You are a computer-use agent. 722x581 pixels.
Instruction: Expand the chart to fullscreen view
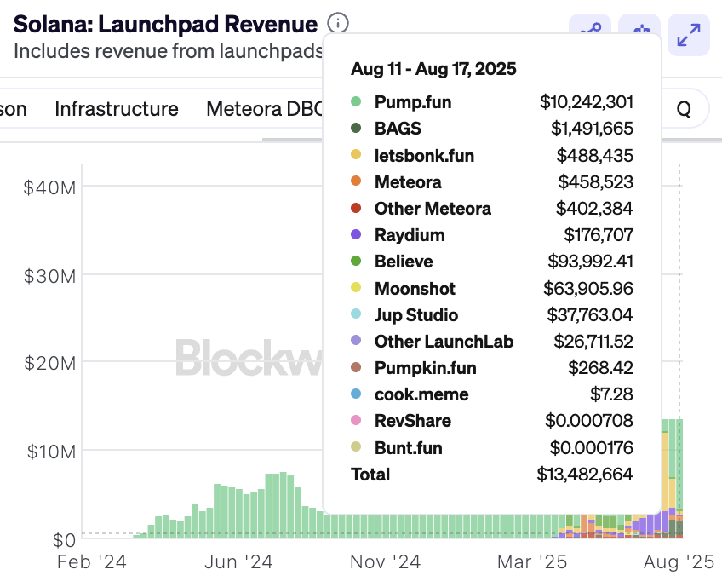click(689, 35)
